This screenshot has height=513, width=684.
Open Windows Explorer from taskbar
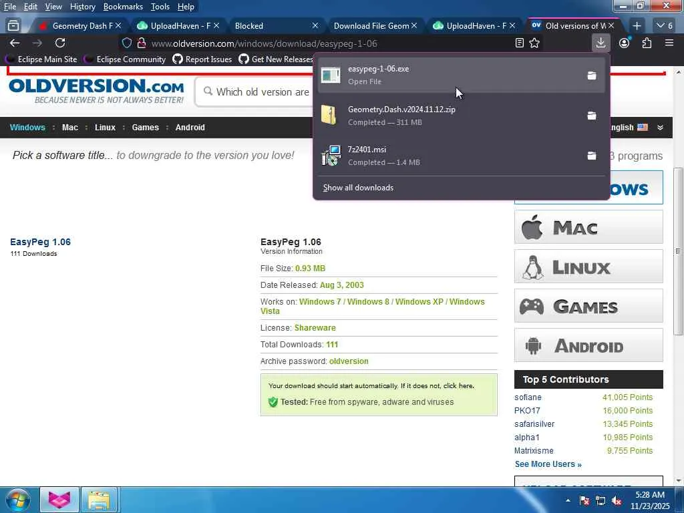(99, 500)
